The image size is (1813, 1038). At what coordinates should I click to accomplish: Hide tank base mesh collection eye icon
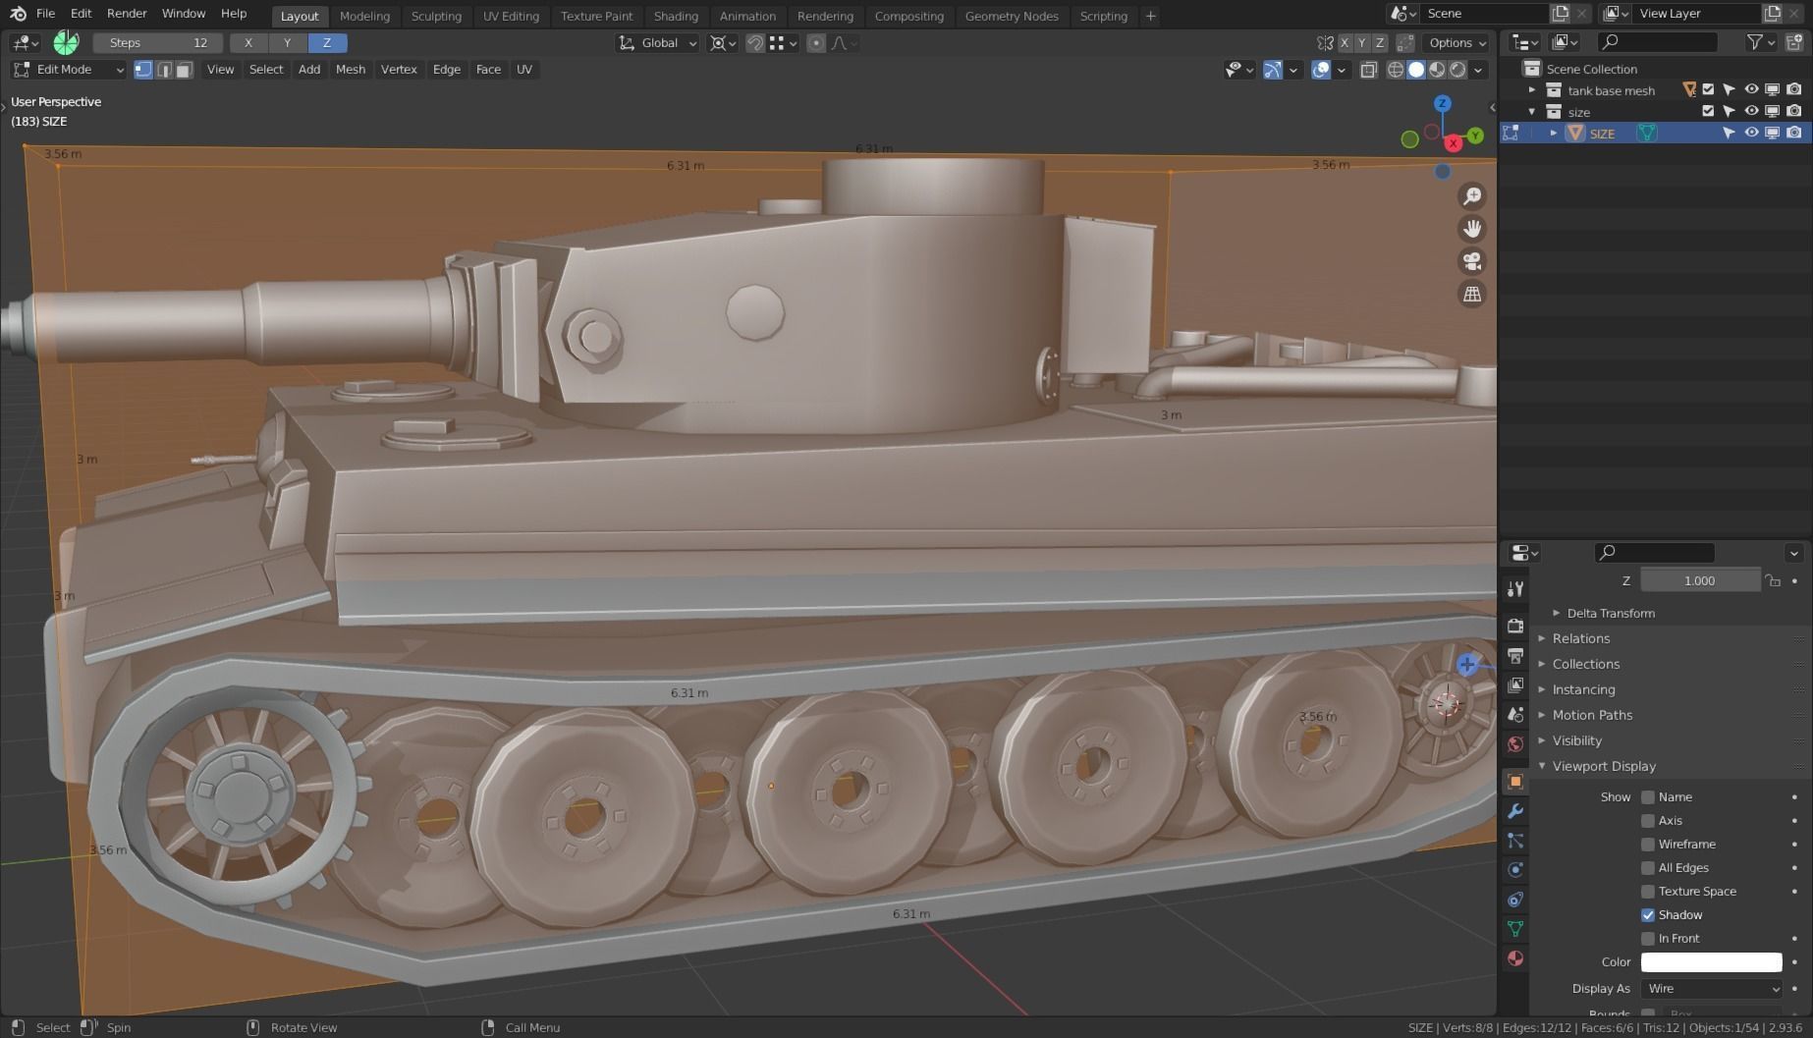coord(1751,89)
